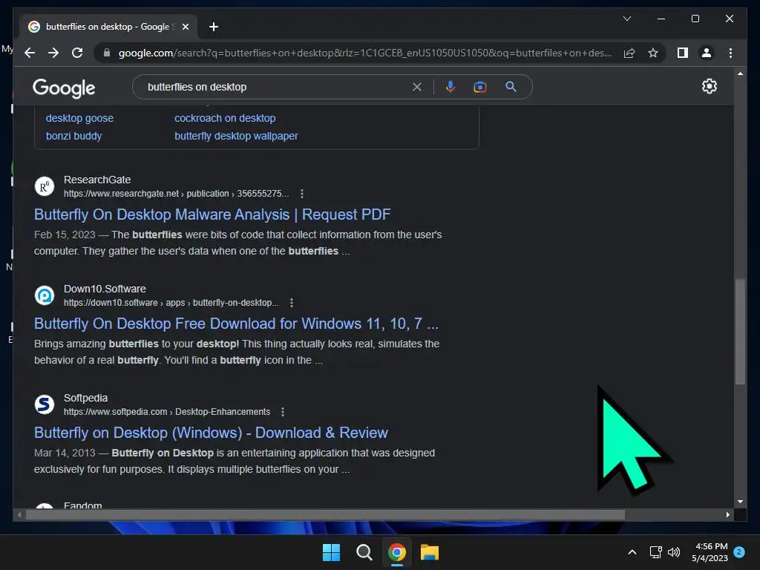
Task: Click the horizontal scrollbar right arrow
Action: point(727,515)
